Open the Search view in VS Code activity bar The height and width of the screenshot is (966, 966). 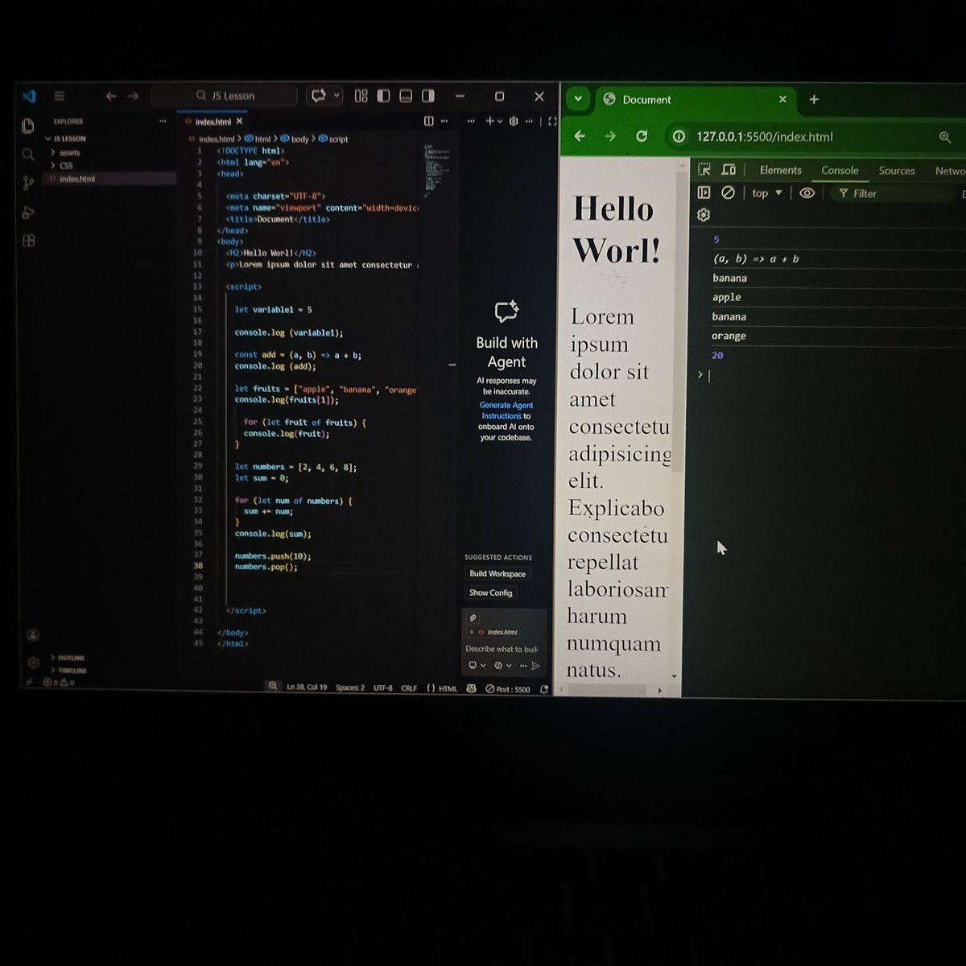click(28, 154)
